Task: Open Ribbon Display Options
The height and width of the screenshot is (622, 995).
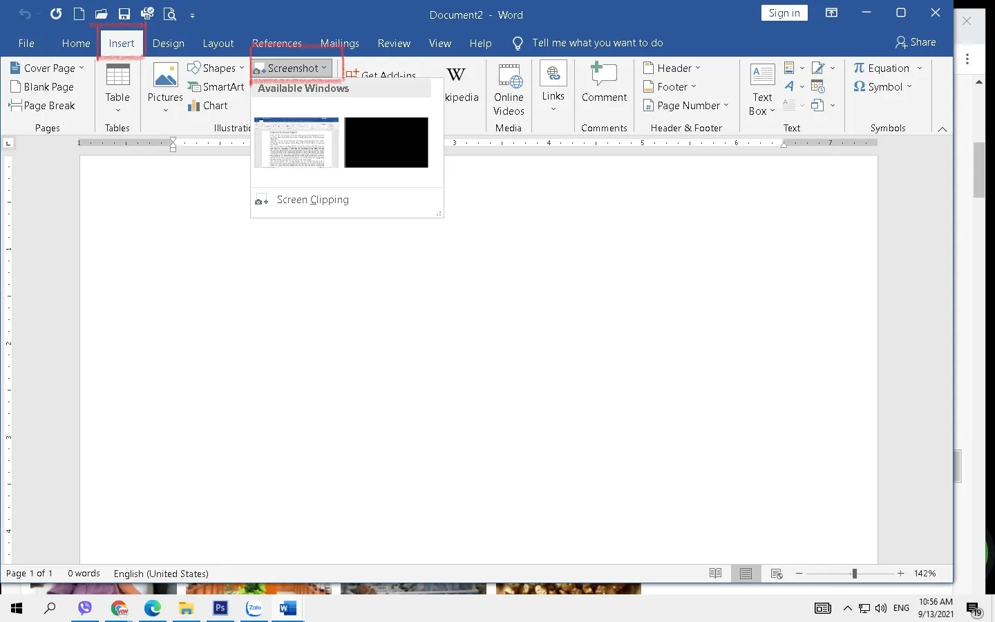Action: click(x=832, y=13)
